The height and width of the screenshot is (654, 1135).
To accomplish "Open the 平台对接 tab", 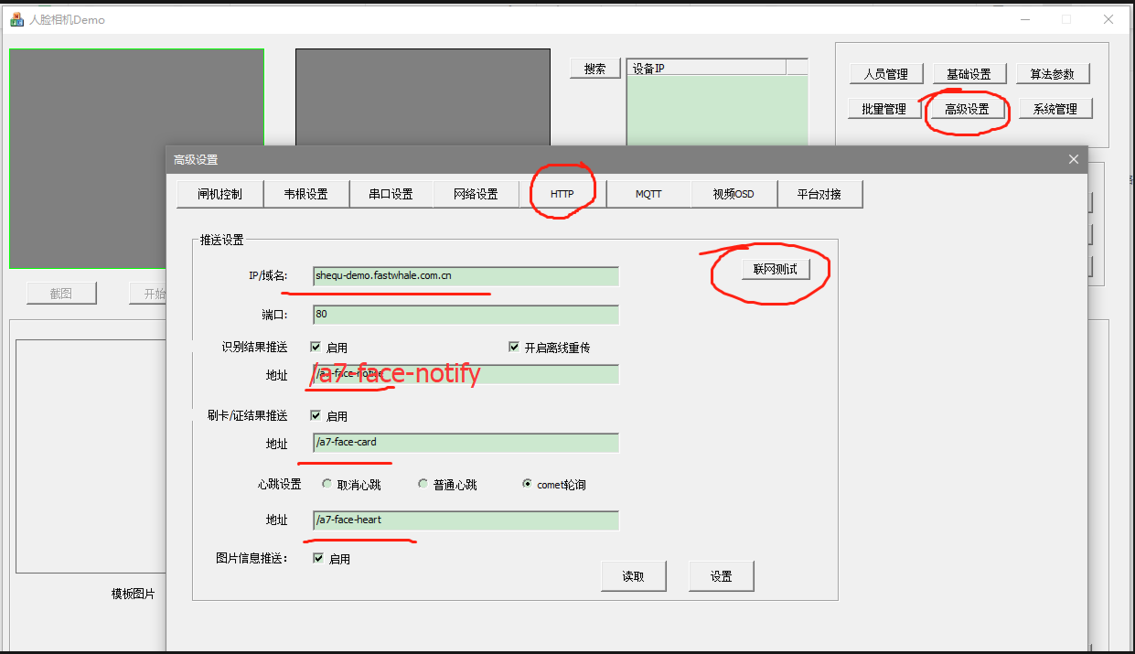I will click(819, 194).
